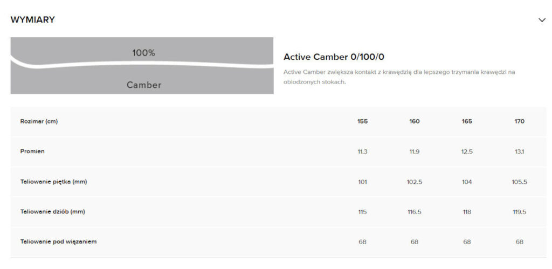
Task: Click the Promien row label
Action: point(32,151)
